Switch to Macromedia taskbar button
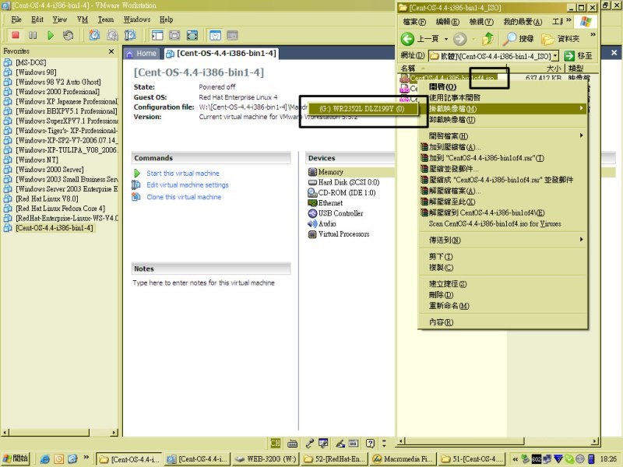The width and height of the screenshot is (623, 467). 402,459
